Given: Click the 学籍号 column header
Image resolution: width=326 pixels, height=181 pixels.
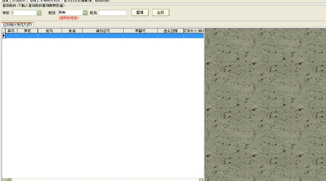Looking at the screenshot, I should click(x=140, y=31).
